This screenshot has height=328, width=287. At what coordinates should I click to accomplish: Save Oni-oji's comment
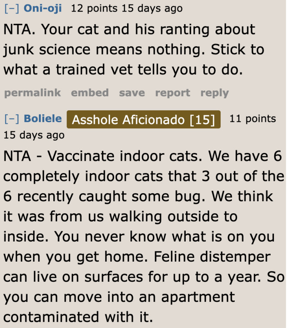pos(132,93)
